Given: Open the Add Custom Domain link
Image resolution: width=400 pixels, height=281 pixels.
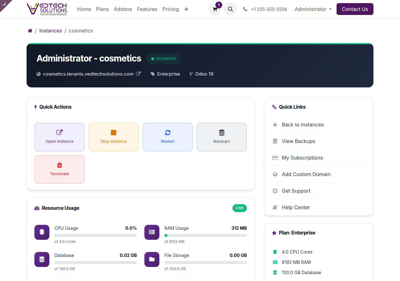Looking at the screenshot, I should click(306, 174).
